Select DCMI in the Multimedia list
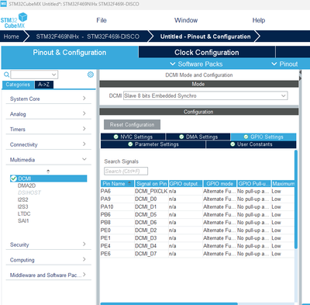The image size is (310, 305). coord(49,178)
